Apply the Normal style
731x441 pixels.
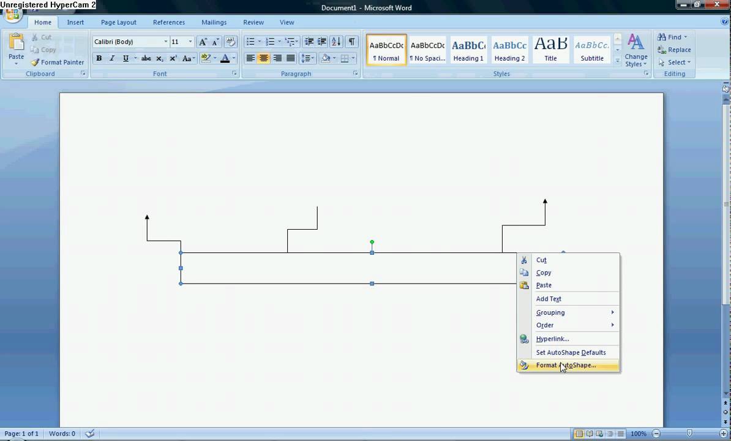386,50
